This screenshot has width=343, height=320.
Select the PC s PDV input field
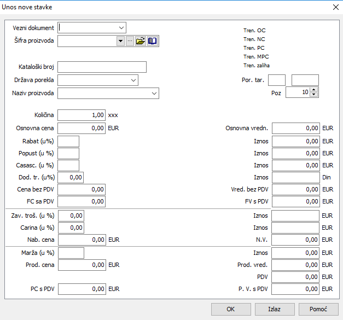tap(81, 289)
